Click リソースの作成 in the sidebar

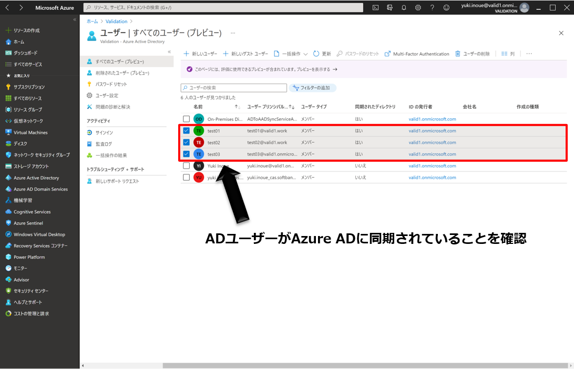coord(23,30)
